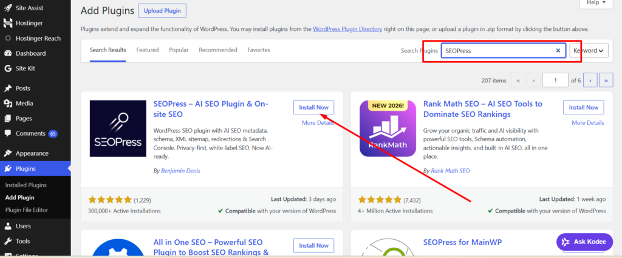Screen dimensions: 622x258
Task: Click 'Last Updated: 3 days ago' text
Action: click(304, 199)
